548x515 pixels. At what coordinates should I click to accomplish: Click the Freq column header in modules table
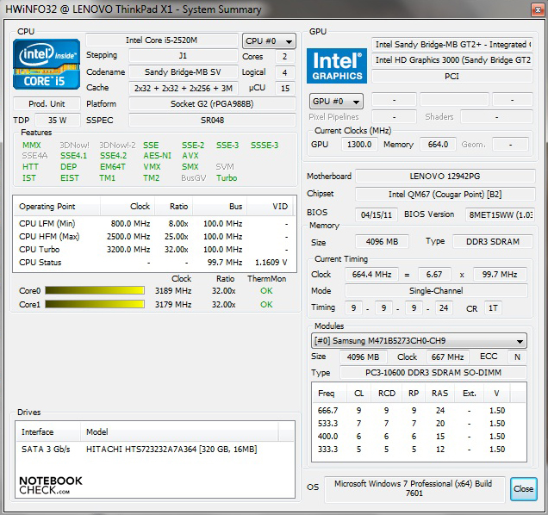coord(329,394)
